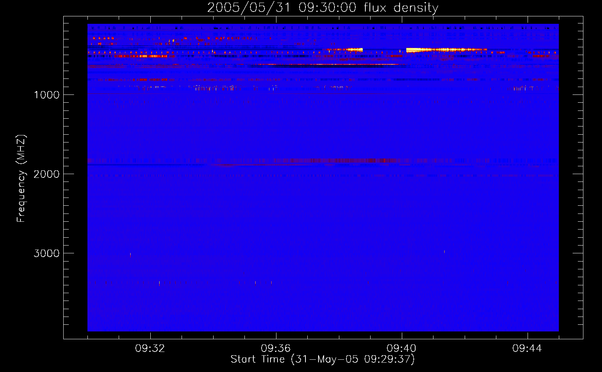
Task: Click the 3000 frequency tick label
Action: pyautogui.click(x=47, y=253)
